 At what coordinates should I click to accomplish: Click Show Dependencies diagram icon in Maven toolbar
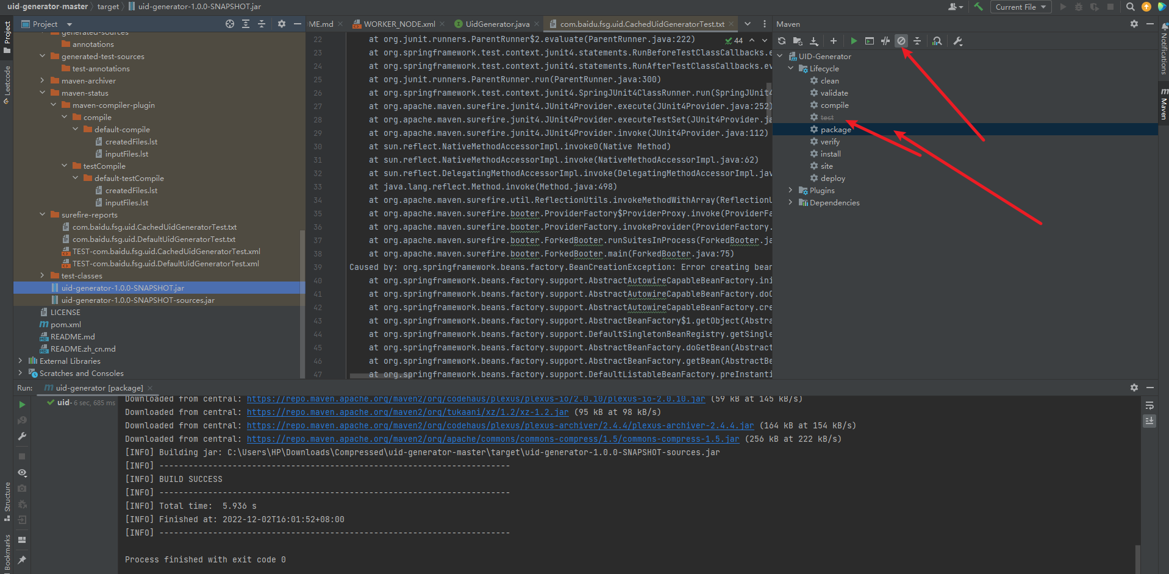coord(937,41)
